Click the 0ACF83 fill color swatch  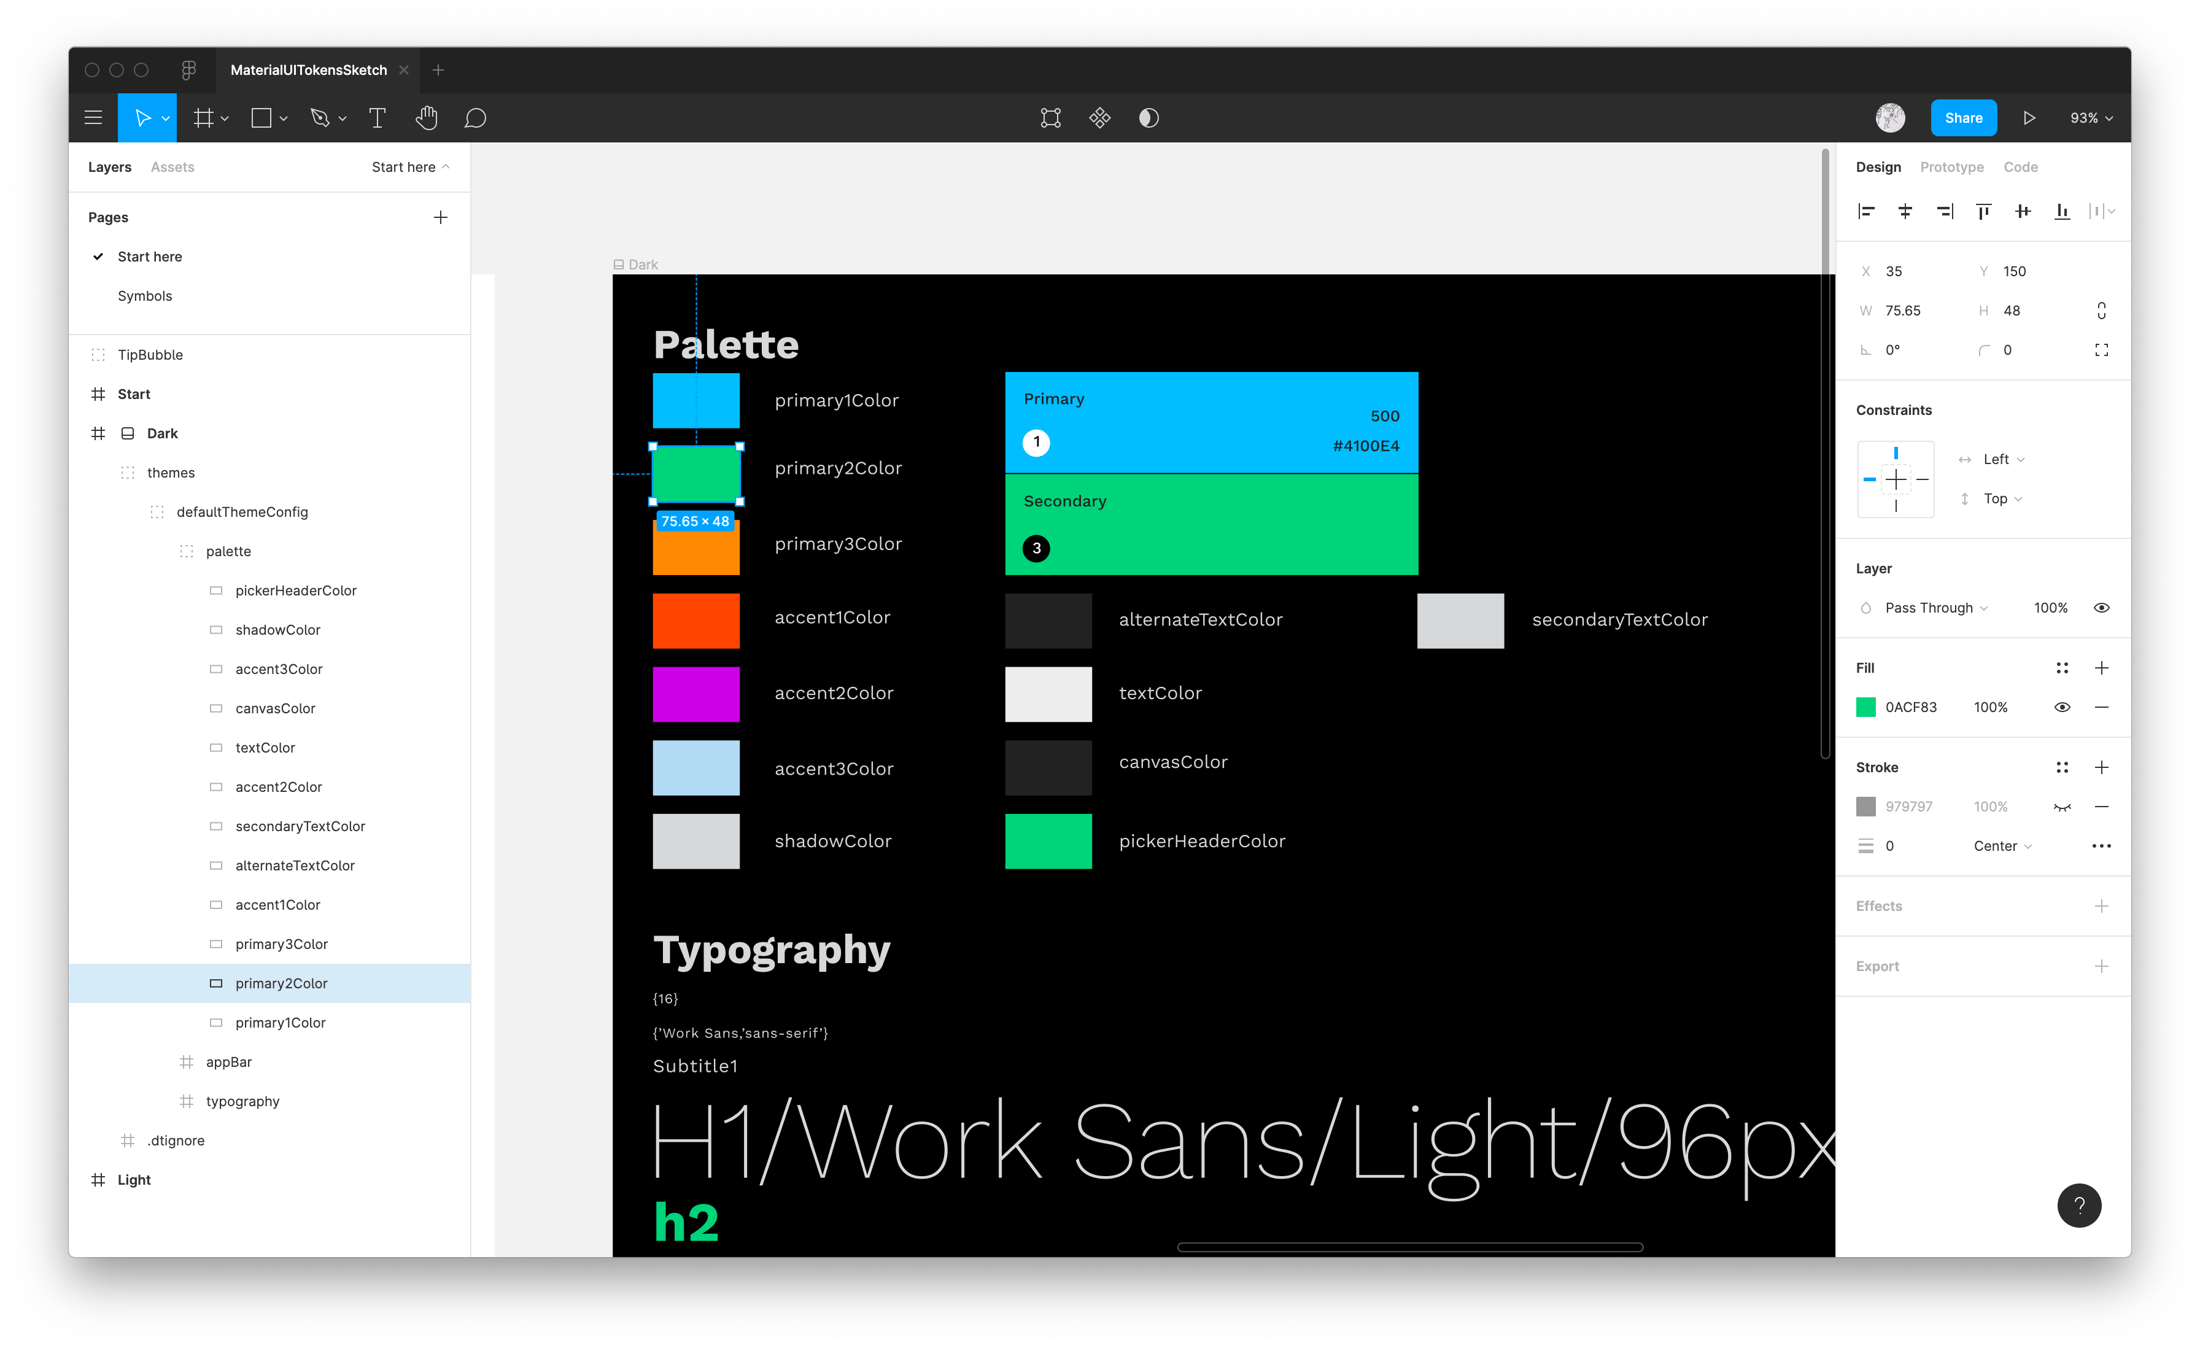(1865, 707)
